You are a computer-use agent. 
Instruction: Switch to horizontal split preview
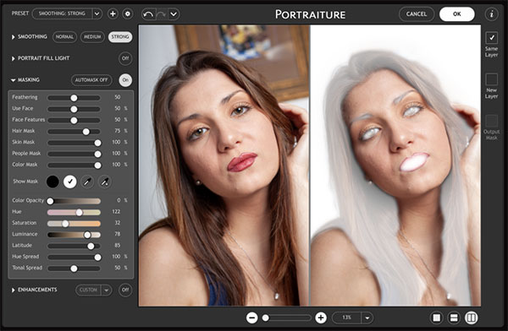coord(454,317)
